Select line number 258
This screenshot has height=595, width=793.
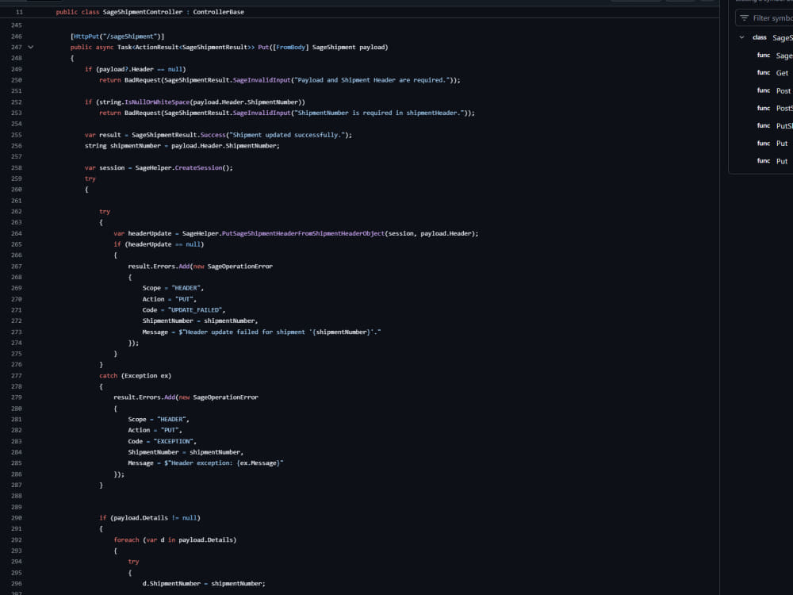17,168
